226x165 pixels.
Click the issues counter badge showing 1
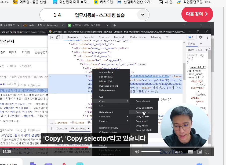[191, 37]
